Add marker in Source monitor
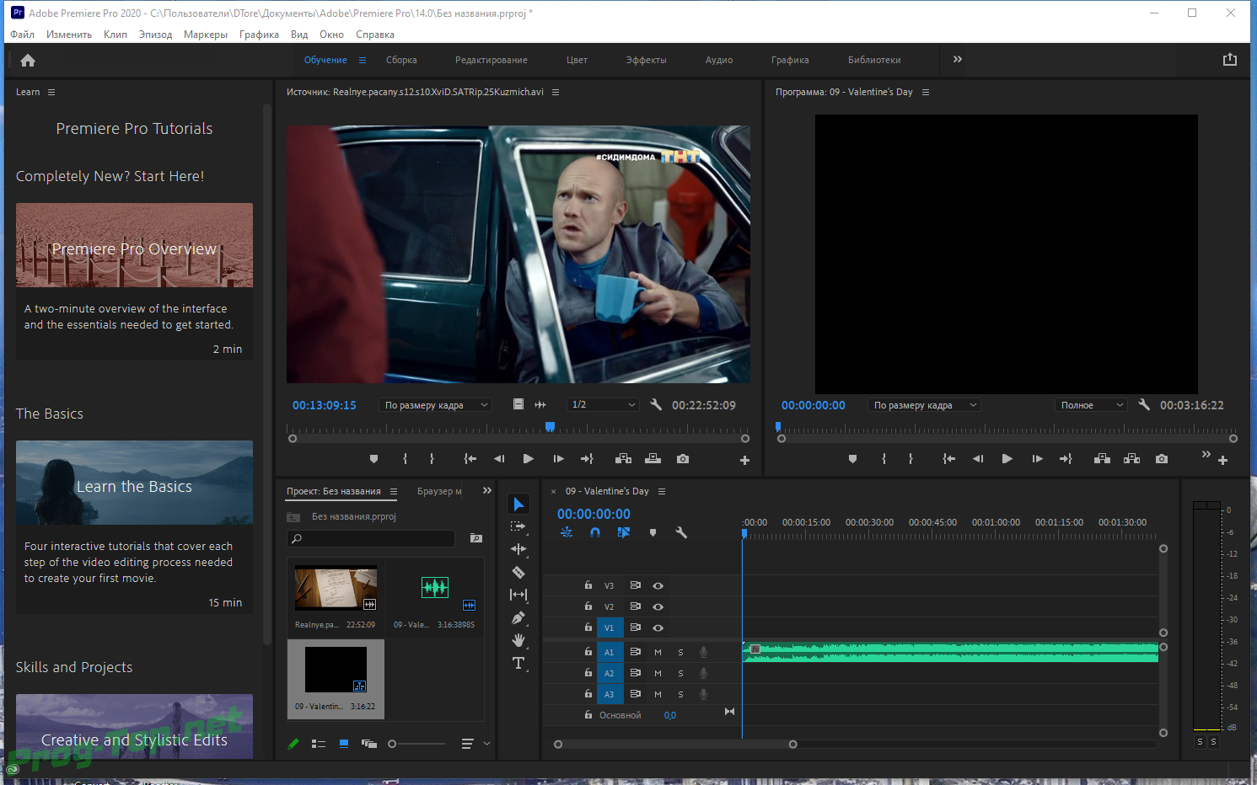 coord(373,459)
